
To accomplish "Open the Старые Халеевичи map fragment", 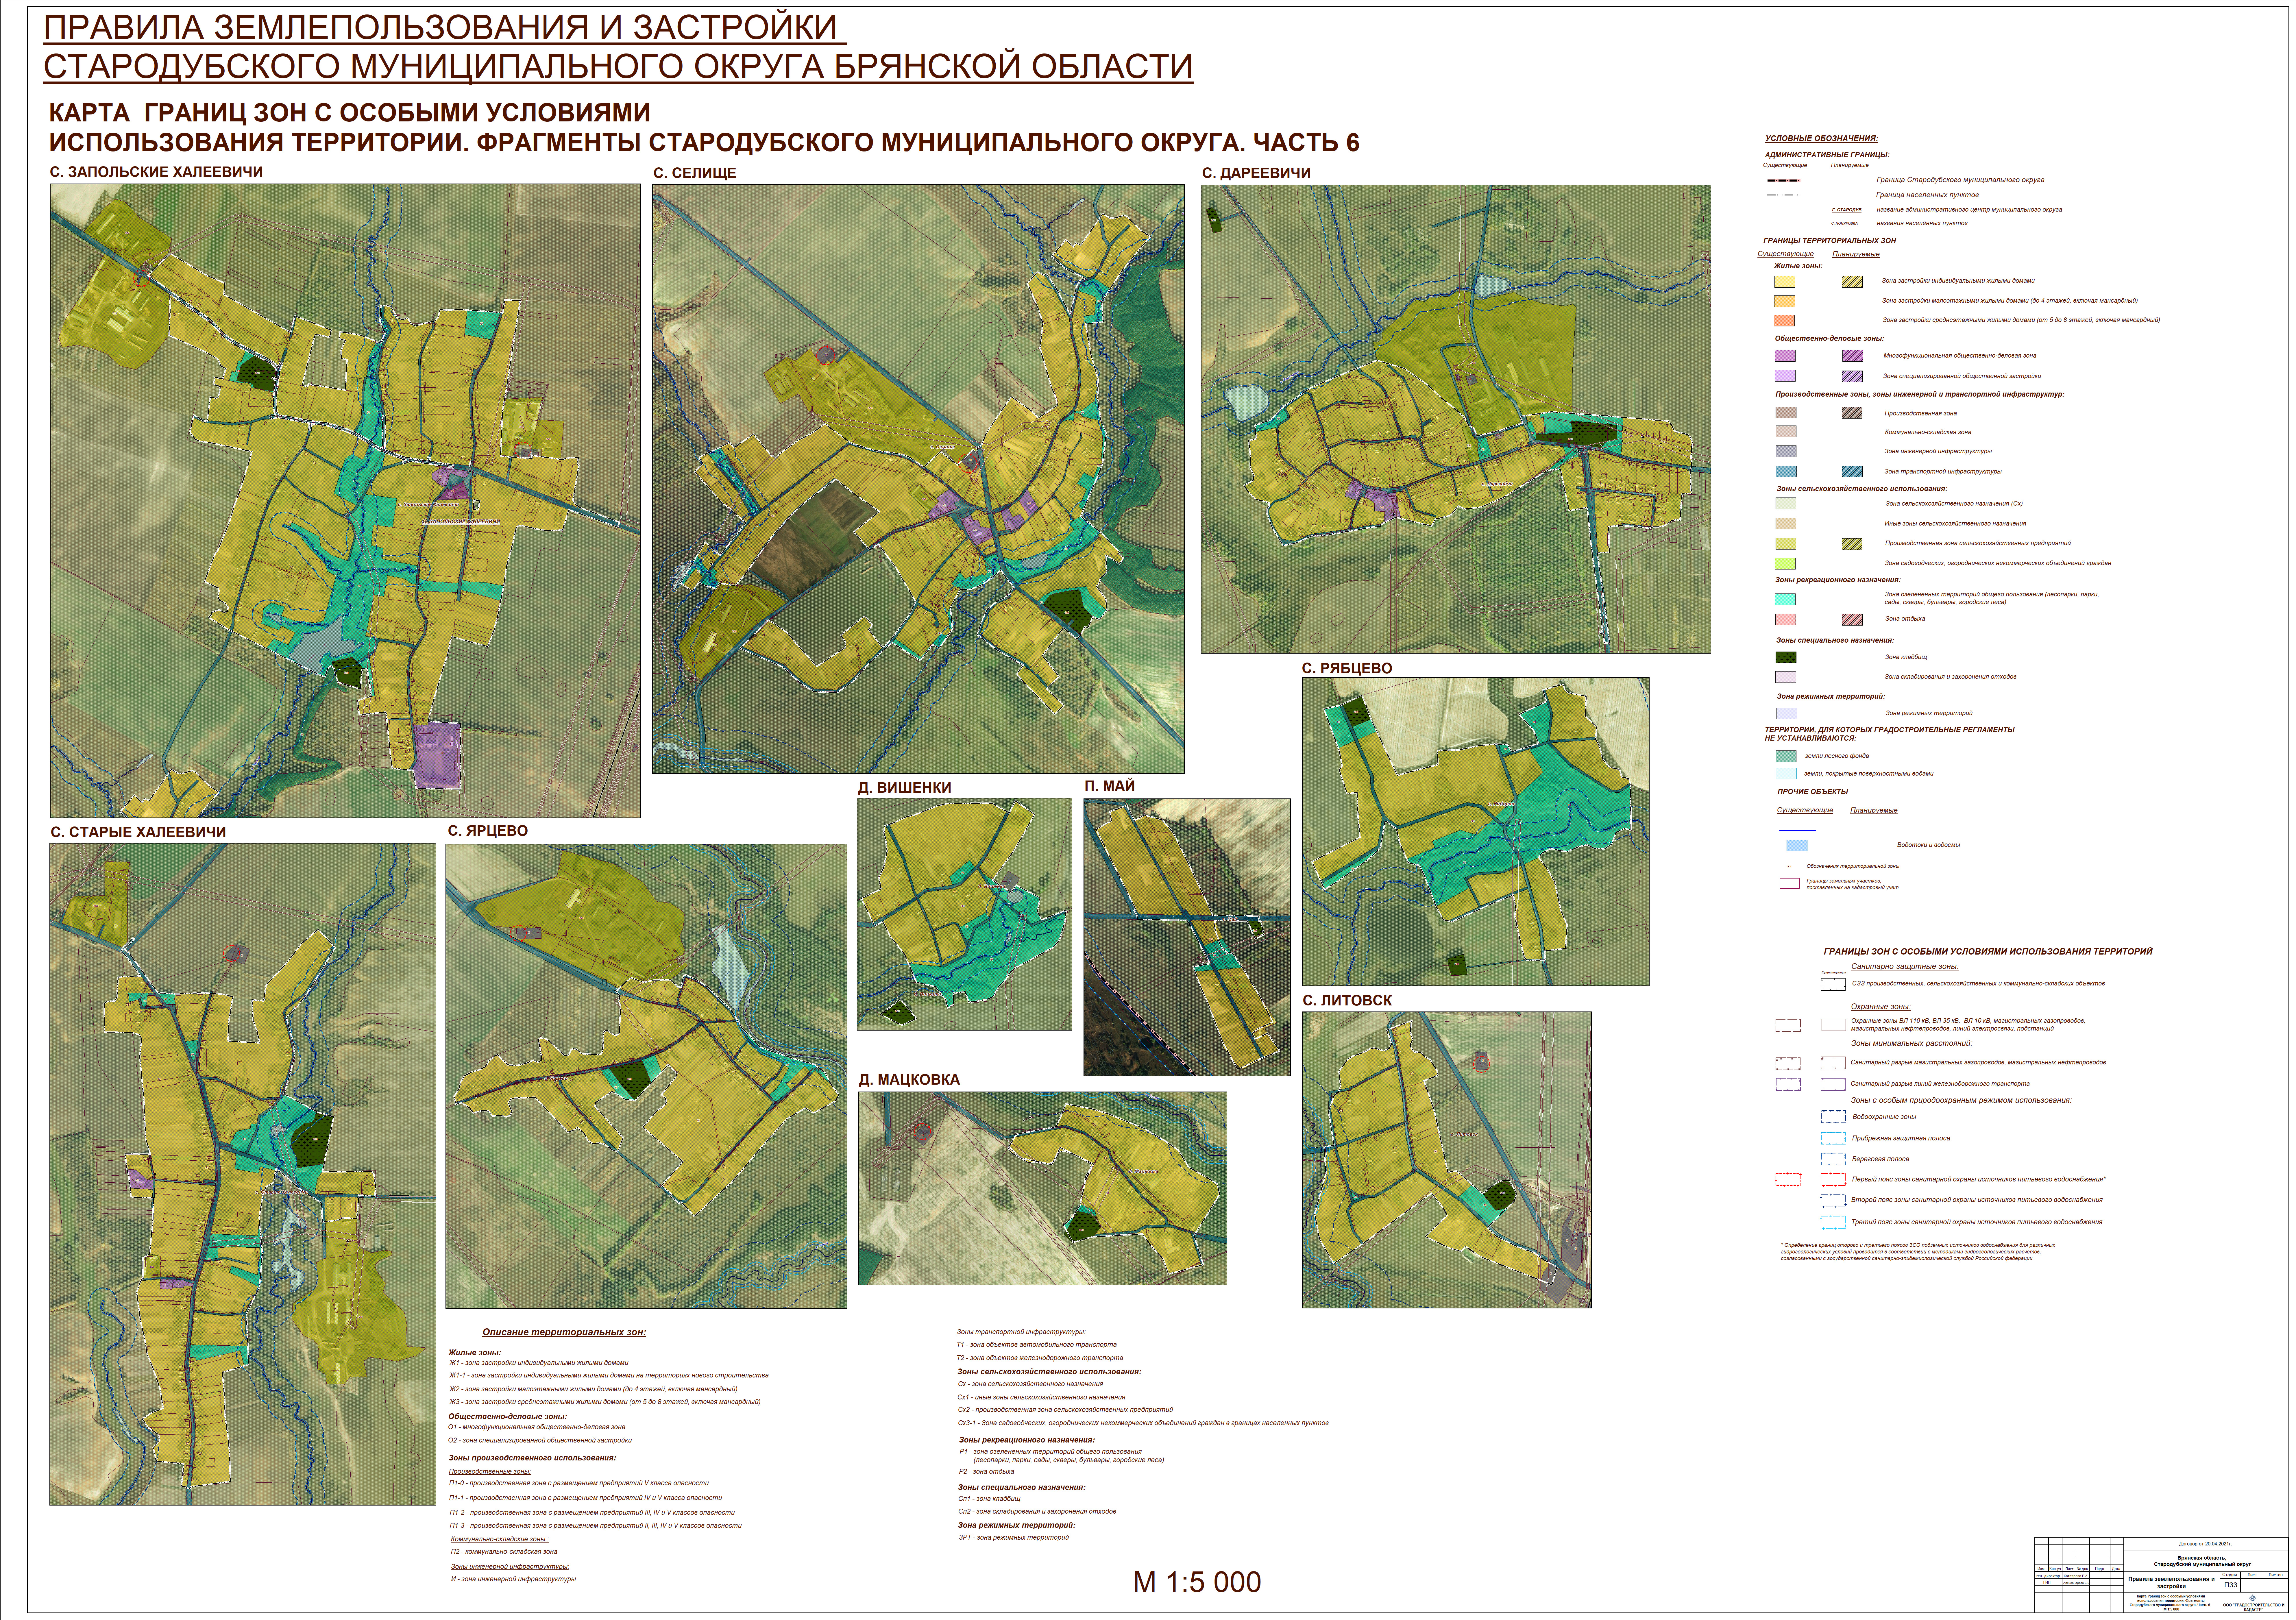I will click(243, 1174).
